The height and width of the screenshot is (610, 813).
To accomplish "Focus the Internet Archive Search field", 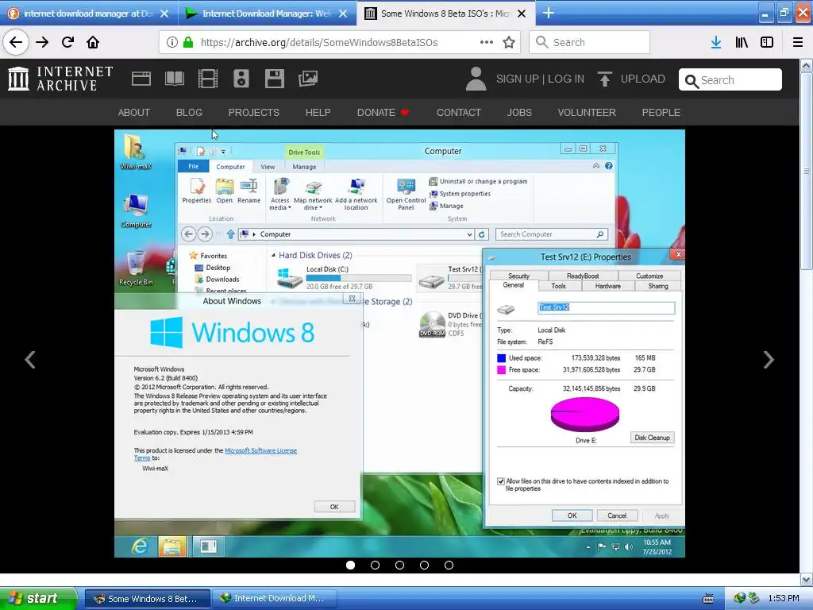I will pos(730,80).
